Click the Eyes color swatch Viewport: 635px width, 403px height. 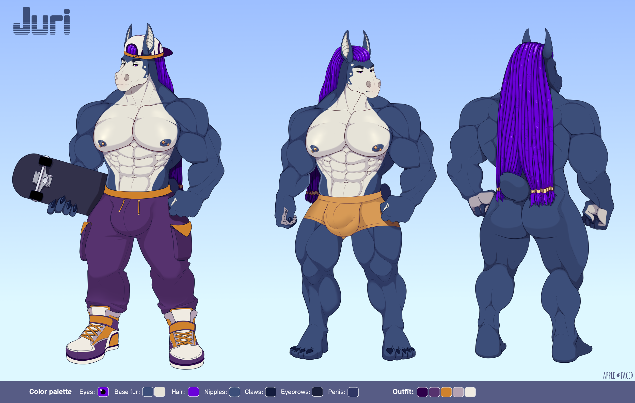tap(103, 392)
